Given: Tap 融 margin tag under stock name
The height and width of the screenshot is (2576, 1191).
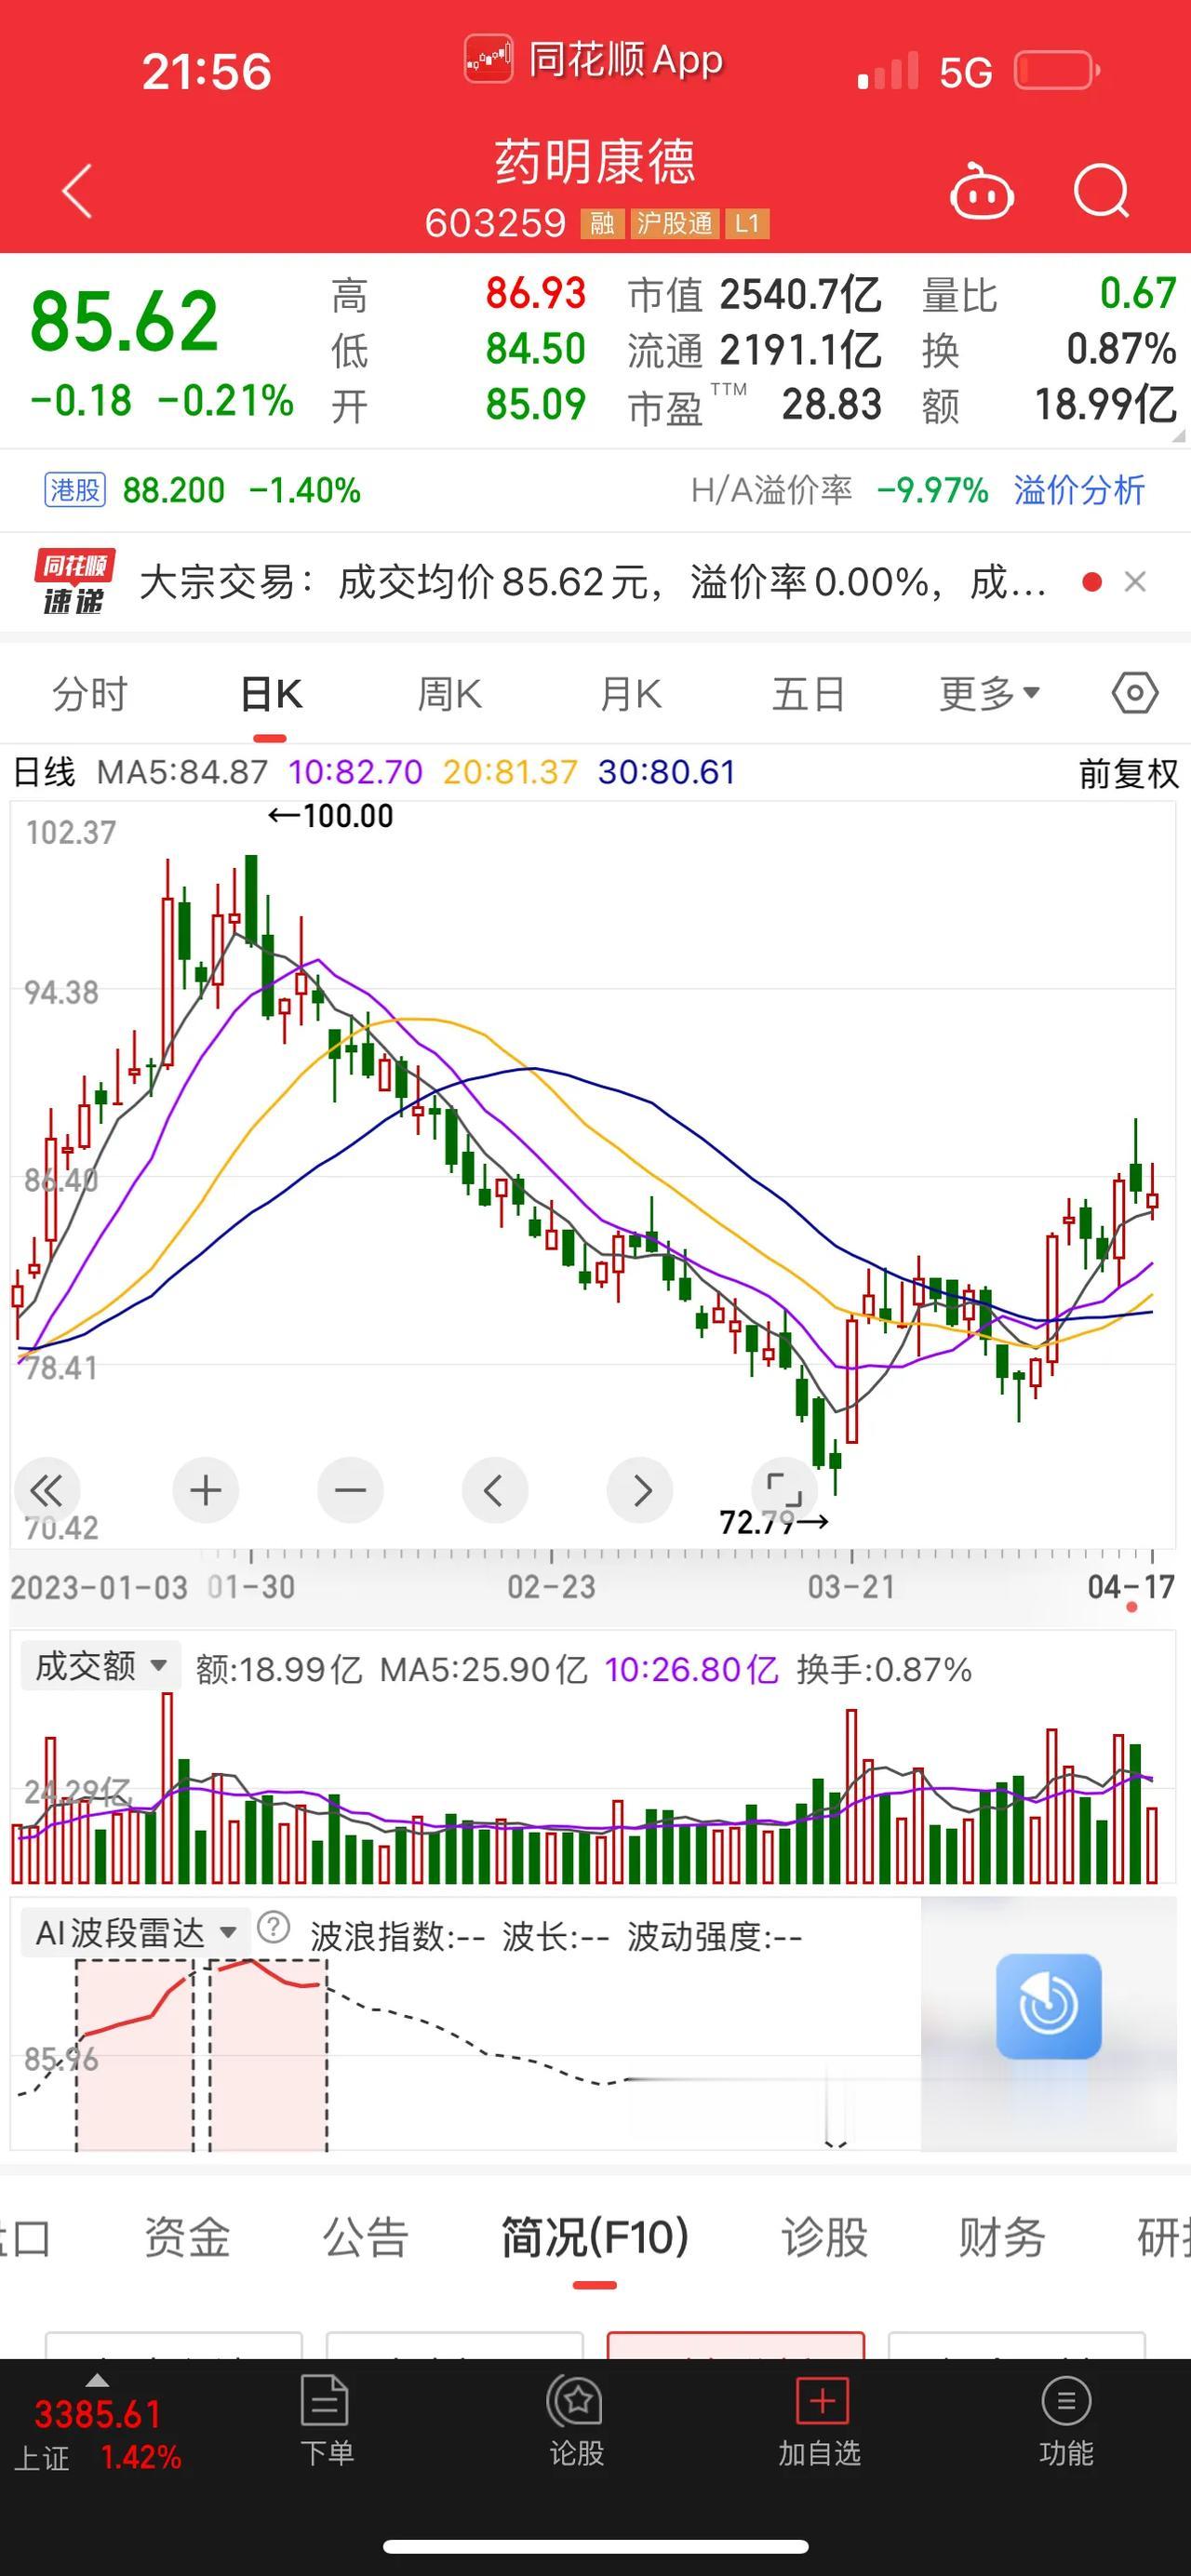Looking at the screenshot, I should pyautogui.click(x=602, y=223).
